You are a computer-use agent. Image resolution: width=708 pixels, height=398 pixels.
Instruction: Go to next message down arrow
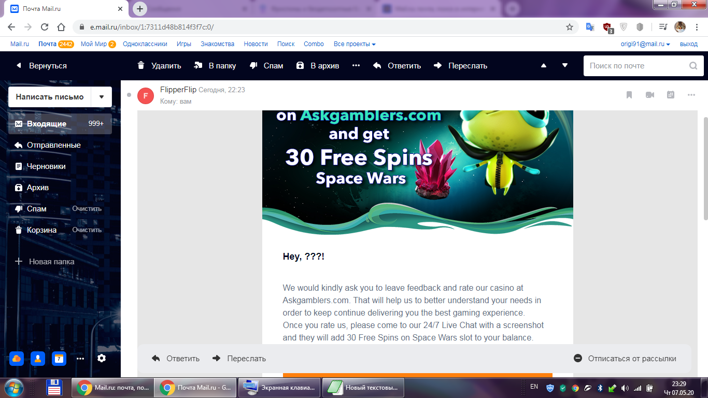[x=565, y=66]
